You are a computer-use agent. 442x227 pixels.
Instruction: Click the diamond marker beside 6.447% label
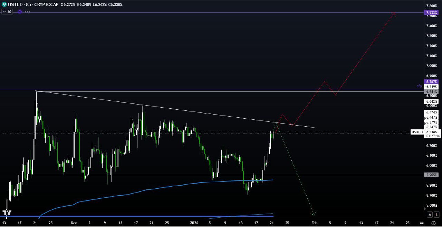425,118
